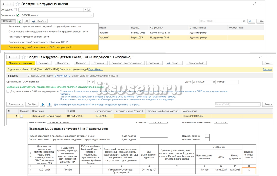Copy link icon in Электронные трудовые книжки window
Screen dimensions: 277x176
pyautogui.click(x=255, y=4)
